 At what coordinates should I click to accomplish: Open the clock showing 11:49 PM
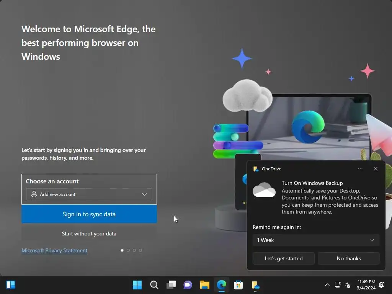[x=366, y=285]
